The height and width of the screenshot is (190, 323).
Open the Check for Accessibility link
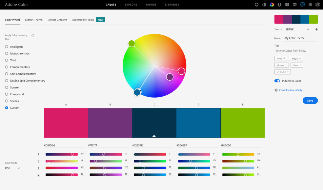pos(290,90)
